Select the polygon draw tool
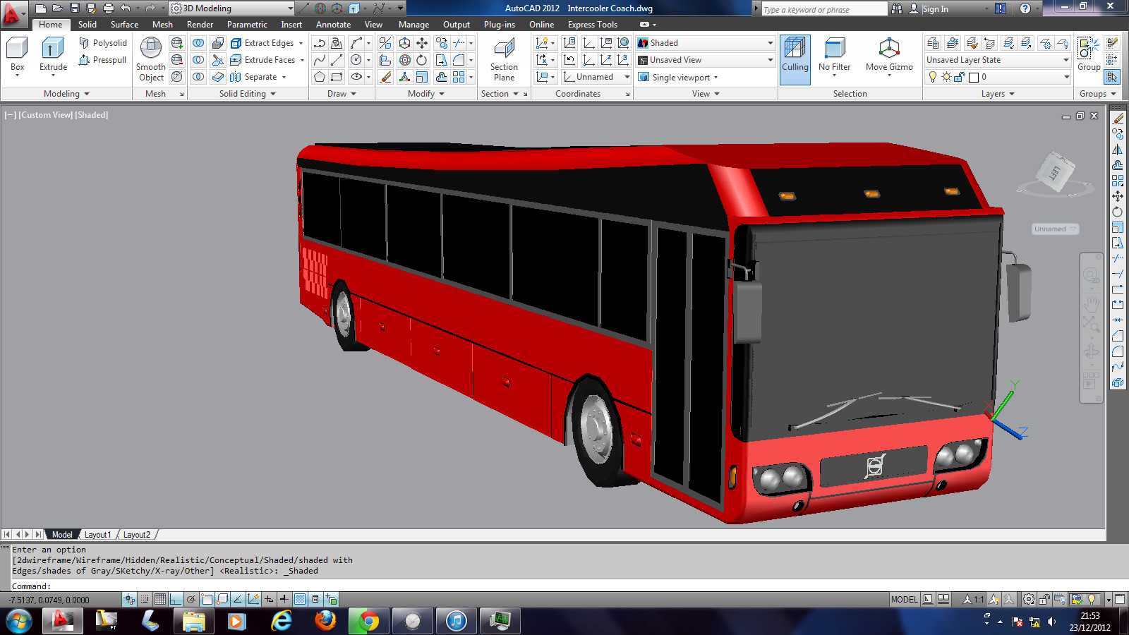This screenshot has width=1129, height=635. point(320,77)
